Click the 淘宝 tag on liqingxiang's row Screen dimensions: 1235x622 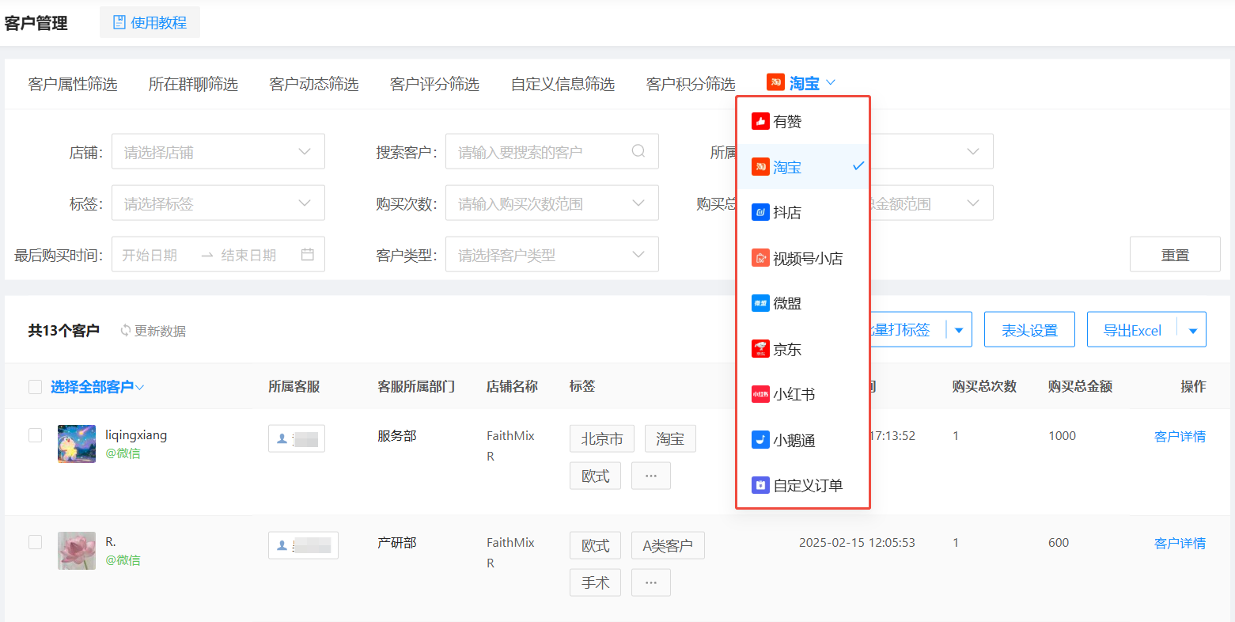click(670, 438)
